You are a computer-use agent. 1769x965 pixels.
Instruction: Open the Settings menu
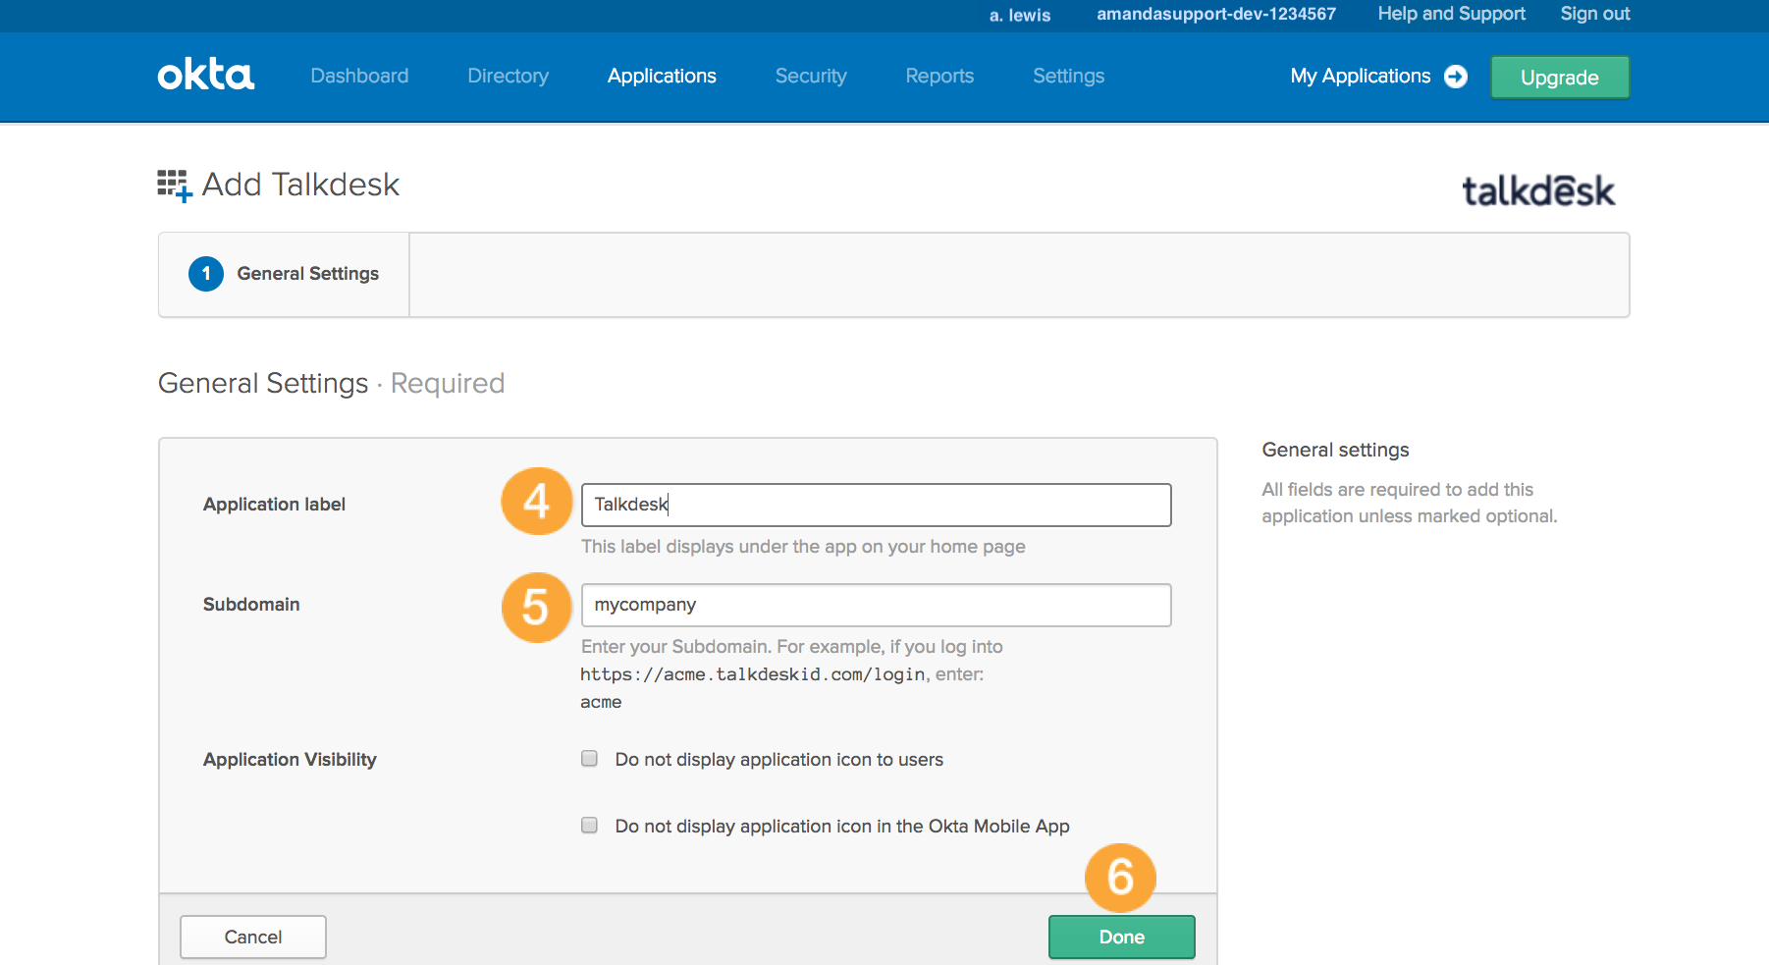coord(1068,76)
